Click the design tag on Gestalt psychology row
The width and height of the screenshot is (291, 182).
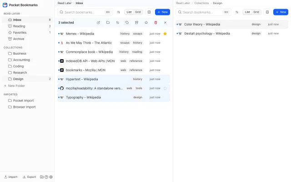pyautogui.click(x=256, y=33)
